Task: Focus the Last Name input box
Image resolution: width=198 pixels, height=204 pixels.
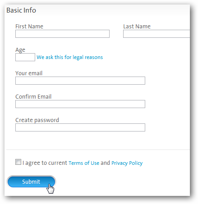Action: pos(157,34)
